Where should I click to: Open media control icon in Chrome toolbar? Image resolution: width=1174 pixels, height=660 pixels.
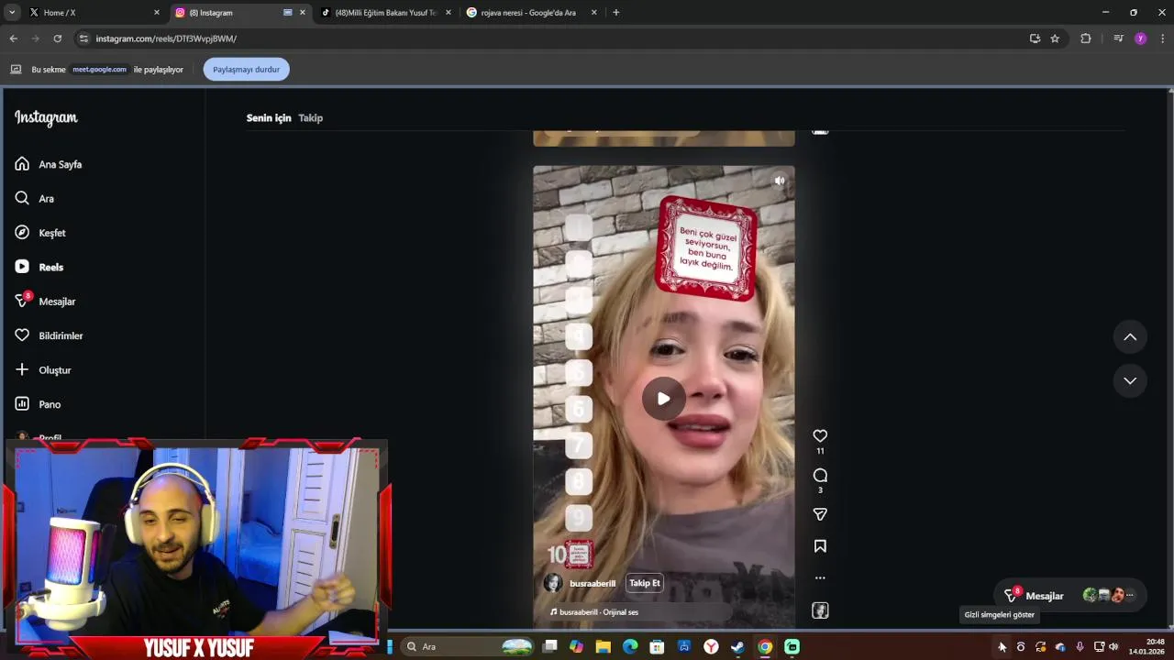click(x=1118, y=38)
